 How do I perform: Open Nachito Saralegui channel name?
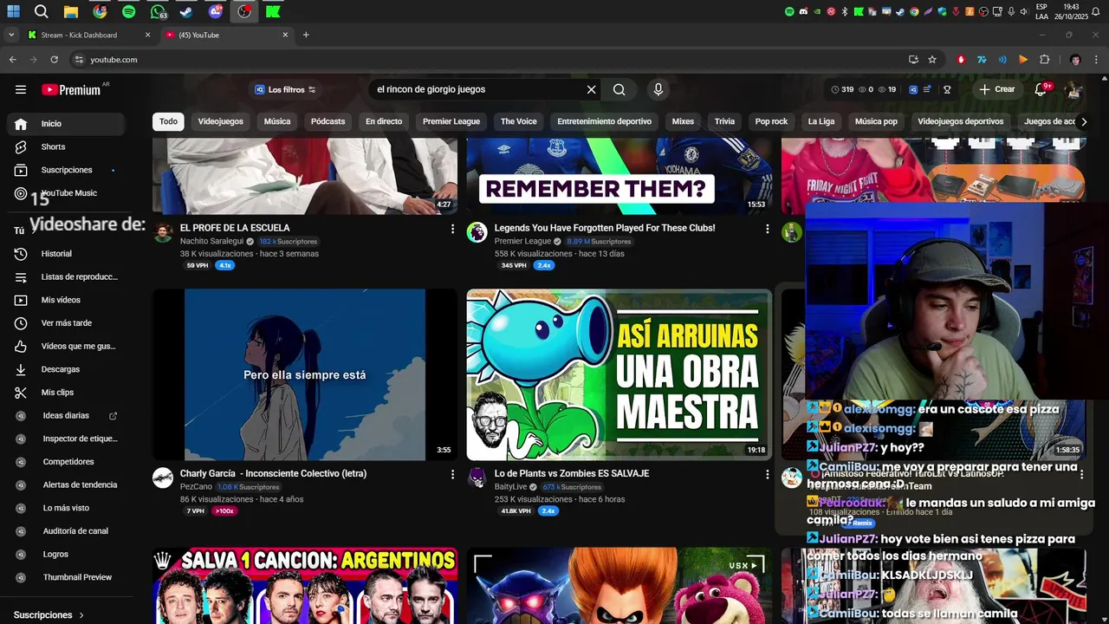point(211,242)
